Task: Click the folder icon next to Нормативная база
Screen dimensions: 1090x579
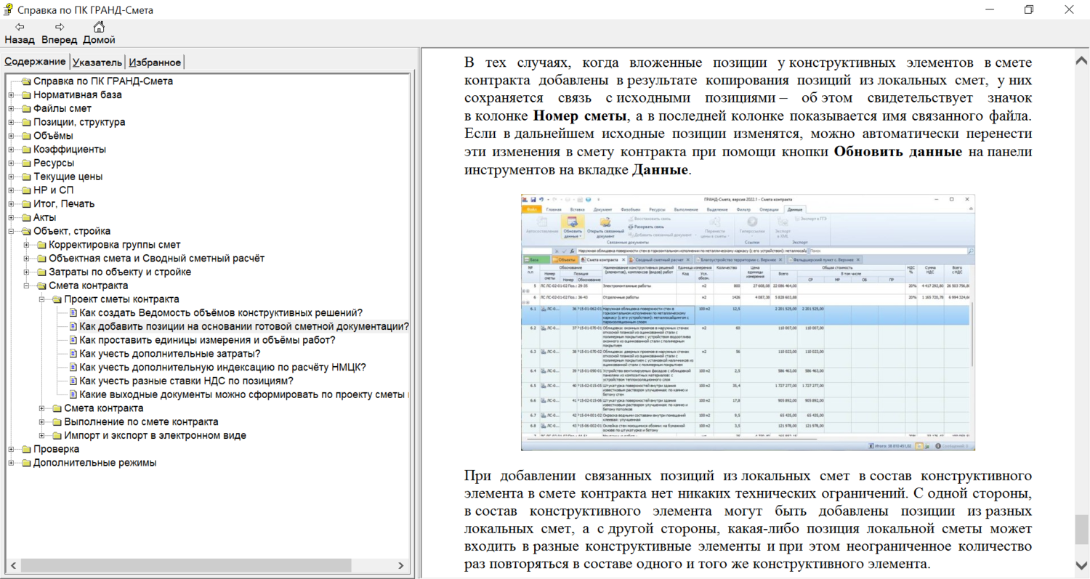Action: (x=26, y=95)
